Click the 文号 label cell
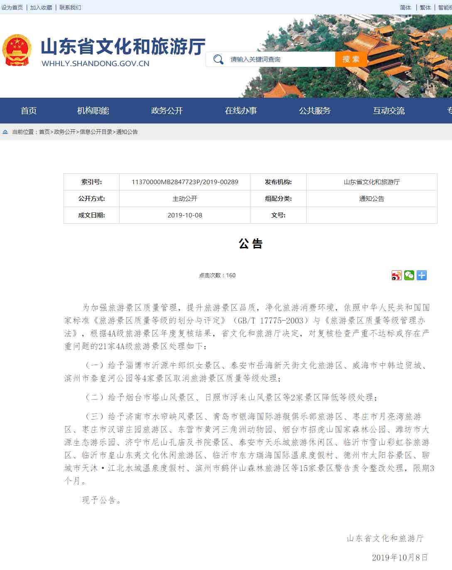452x570 pixels. (x=278, y=215)
